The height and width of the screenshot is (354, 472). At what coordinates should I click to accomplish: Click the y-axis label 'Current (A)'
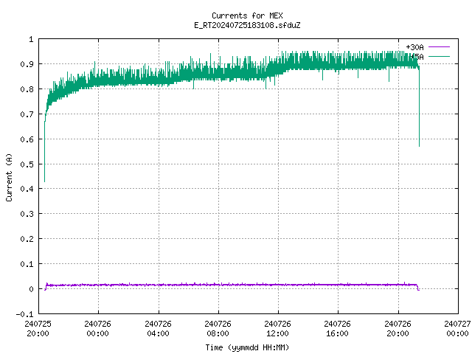pyautogui.click(x=9, y=177)
